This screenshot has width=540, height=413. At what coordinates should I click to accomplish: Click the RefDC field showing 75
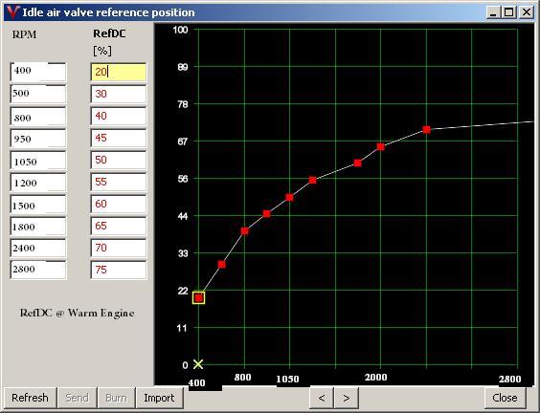coord(119,270)
